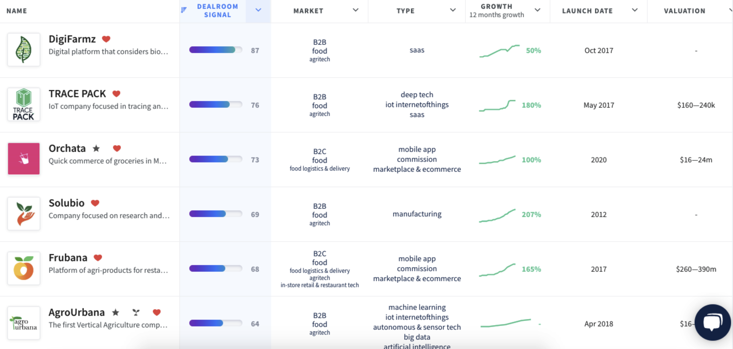
Task: Click the star icon next to AgroUrbana
Action: coord(116,312)
